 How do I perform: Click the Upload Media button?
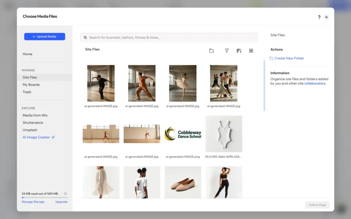pos(45,37)
